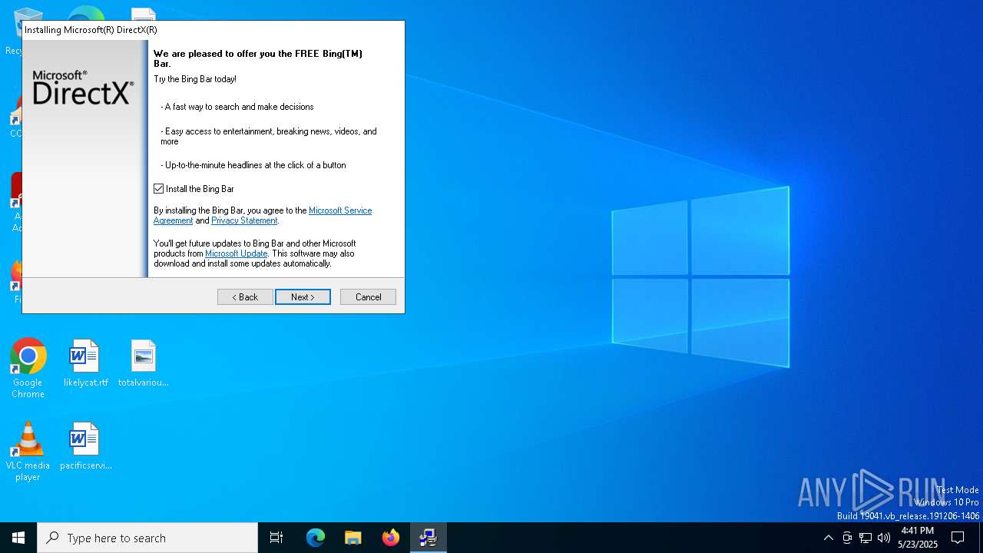983x553 pixels.
Task: Launch Microsoft Edge from taskbar
Action: click(316, 538)
